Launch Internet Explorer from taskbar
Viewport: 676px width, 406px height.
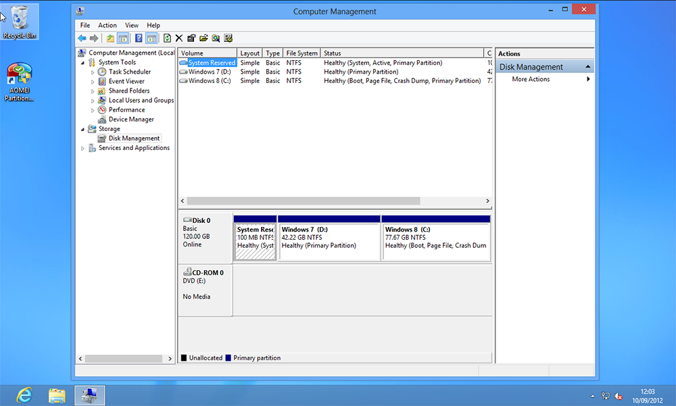(24, 395)
